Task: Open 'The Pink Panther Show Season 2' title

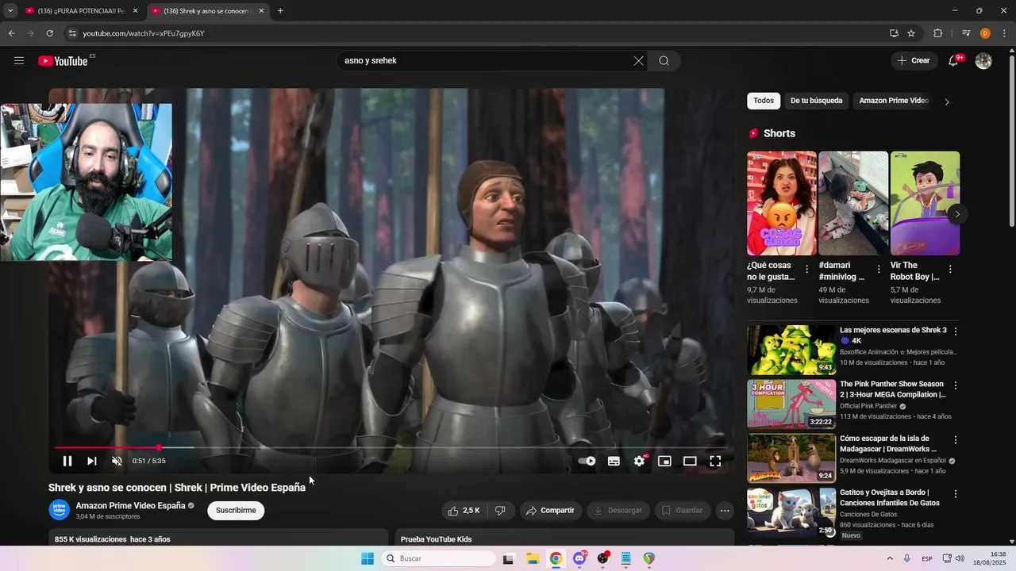Action: [893, 389]
